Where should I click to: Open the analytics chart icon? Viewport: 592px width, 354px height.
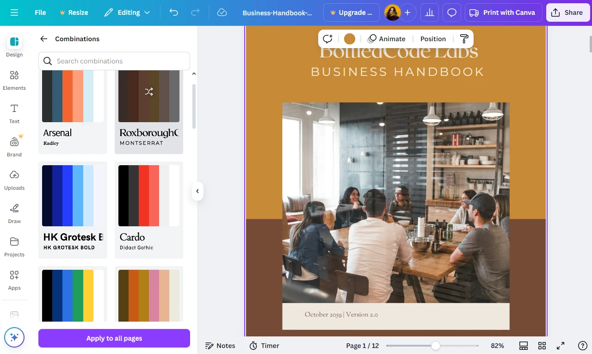(430, 12)
